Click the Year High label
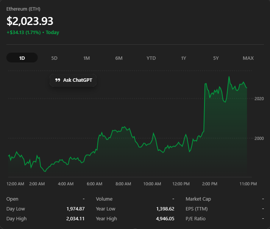This screenshot has height=229, width=270. (106, 219)
